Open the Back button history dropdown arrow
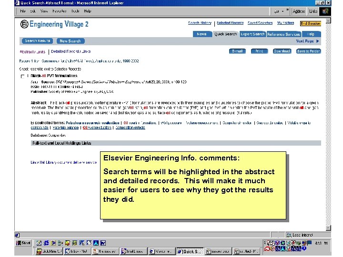This screenshot has width=343, height=257. point(282,11)
